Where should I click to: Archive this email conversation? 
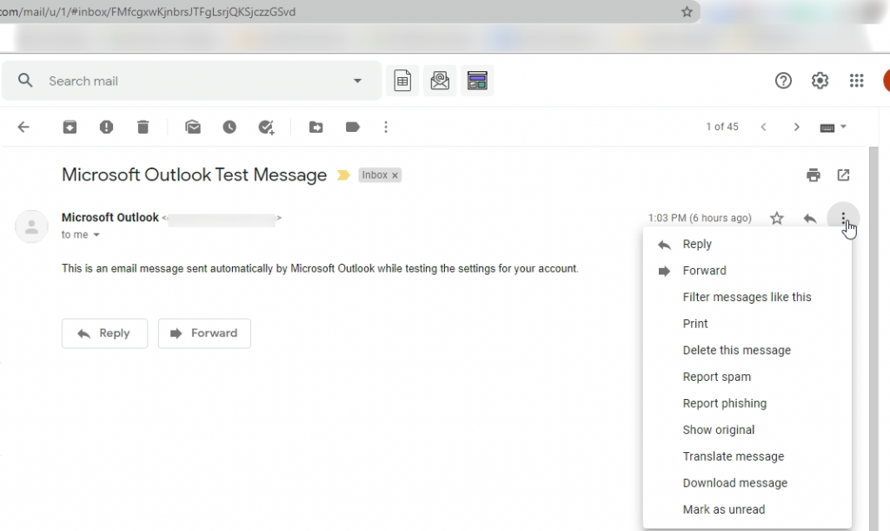pos(70,127)
